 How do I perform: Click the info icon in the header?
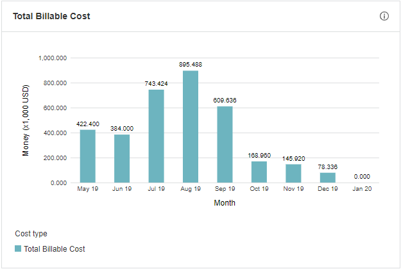click(x=384, y=16)
